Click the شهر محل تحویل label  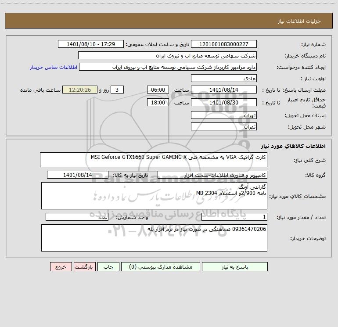[x=307, y=127]
